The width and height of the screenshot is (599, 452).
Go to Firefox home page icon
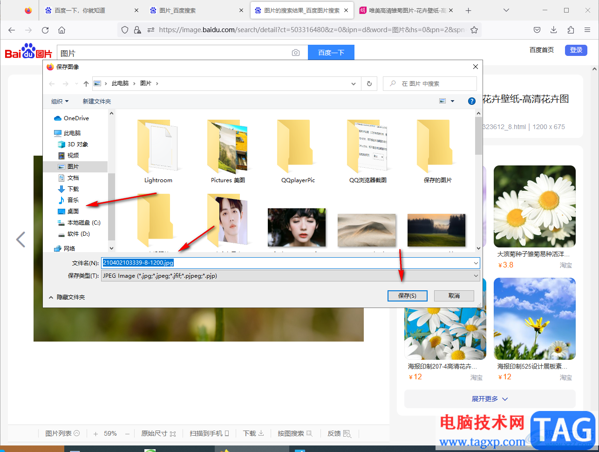[x=61, y=30]
